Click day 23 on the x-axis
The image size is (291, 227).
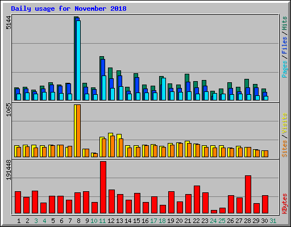coord(205,221)
